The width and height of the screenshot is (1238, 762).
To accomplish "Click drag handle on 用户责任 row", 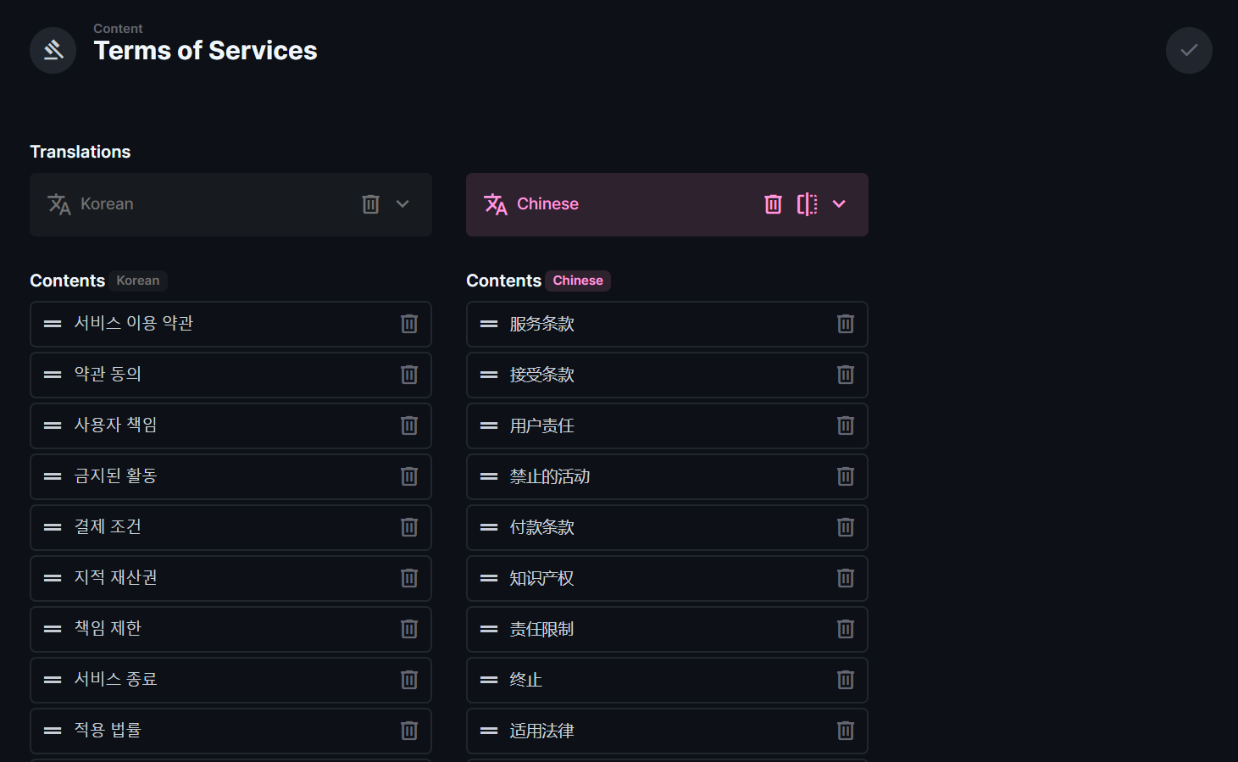I will coord(489,425).
